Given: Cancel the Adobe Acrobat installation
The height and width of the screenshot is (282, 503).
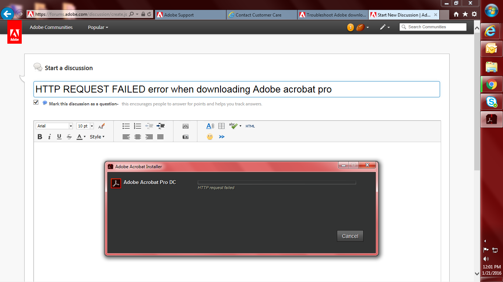Looking at the screenshot, I should click(349, 236).
